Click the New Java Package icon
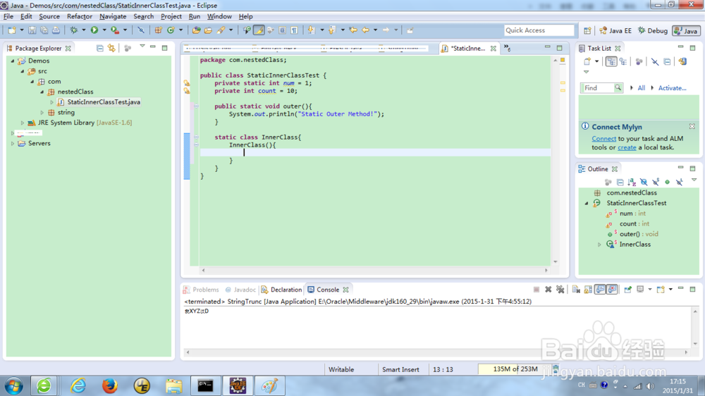 pos(158,30)
